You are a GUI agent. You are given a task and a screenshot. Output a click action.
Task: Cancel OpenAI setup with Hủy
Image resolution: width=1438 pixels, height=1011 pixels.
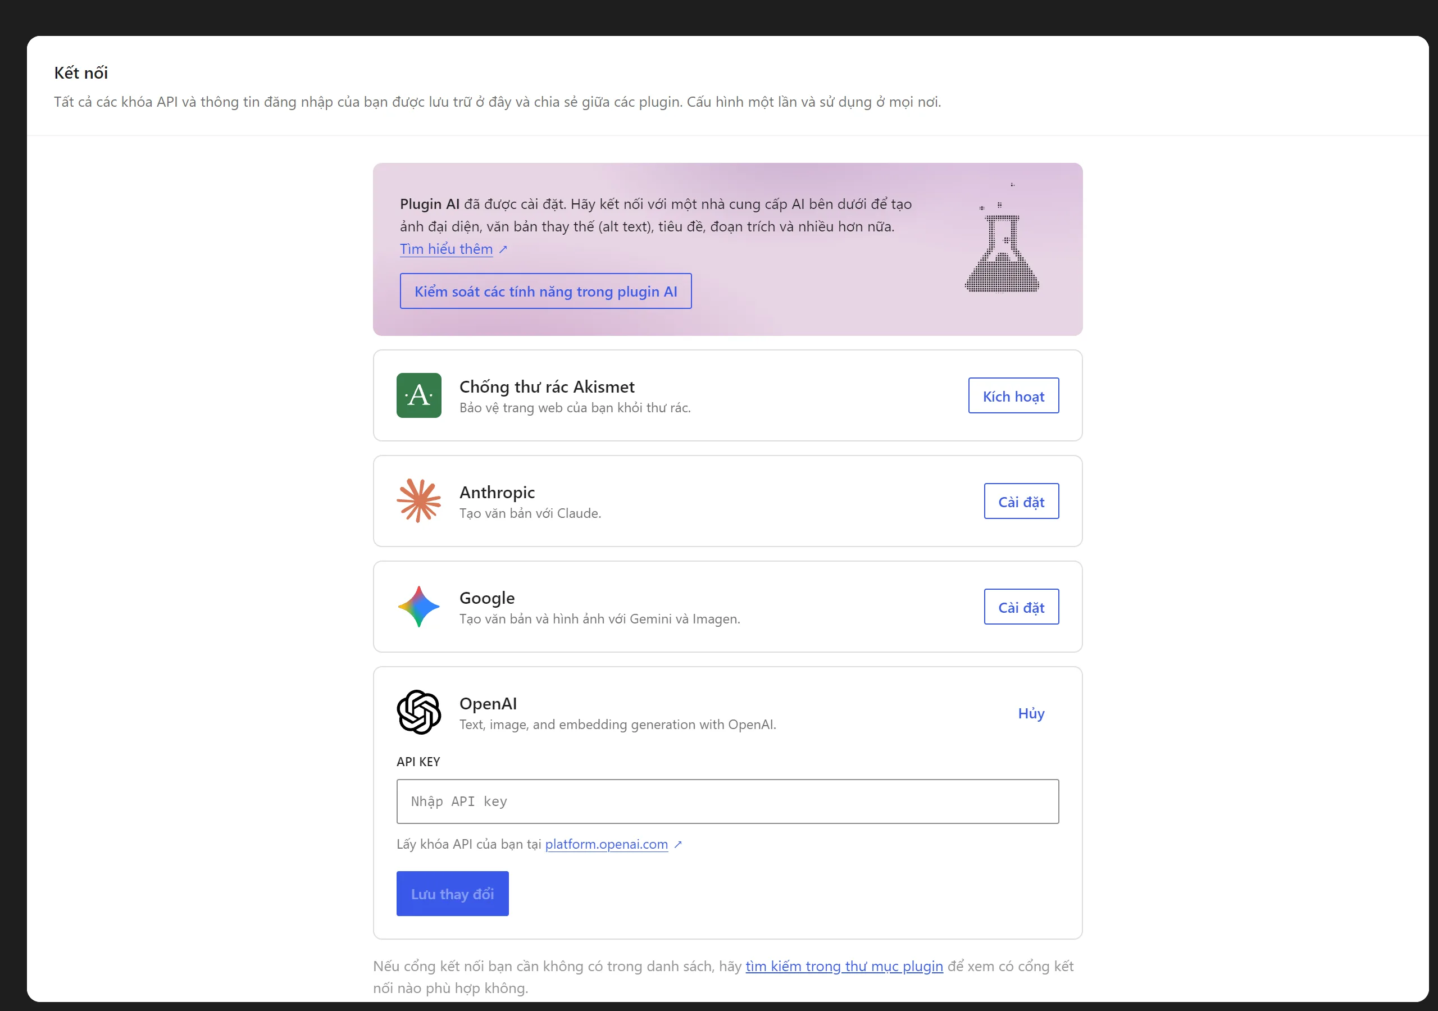[1031, 713]
